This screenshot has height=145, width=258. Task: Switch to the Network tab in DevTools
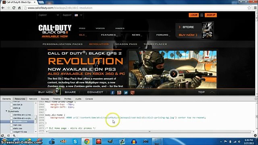33,99
